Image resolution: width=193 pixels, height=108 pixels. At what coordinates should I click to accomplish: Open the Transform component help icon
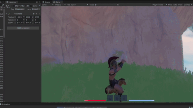(33, 14)
